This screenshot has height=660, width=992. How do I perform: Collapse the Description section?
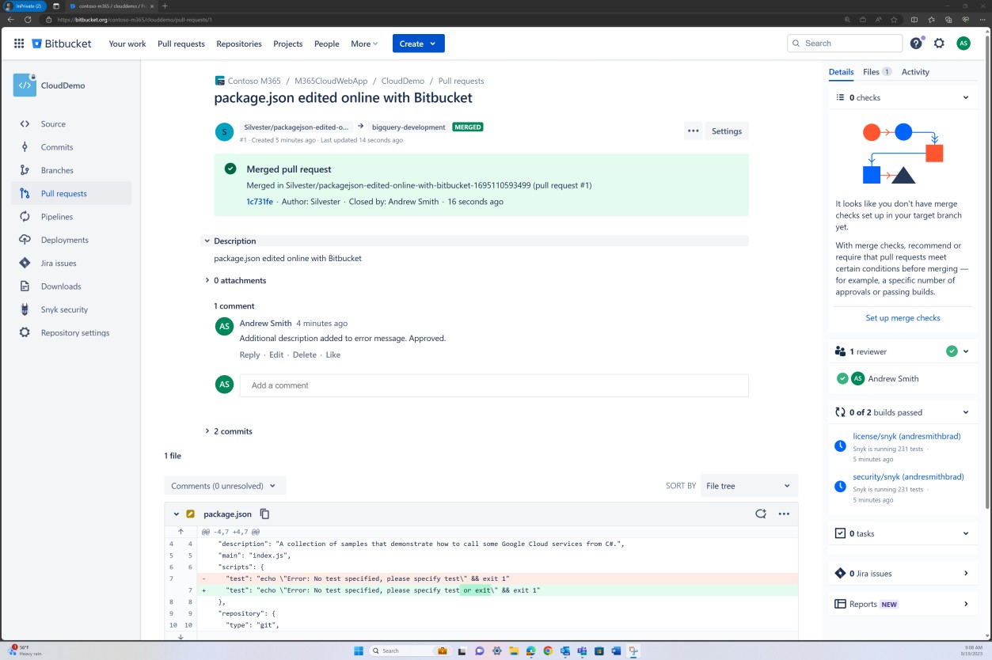click(x=207, y=241)
